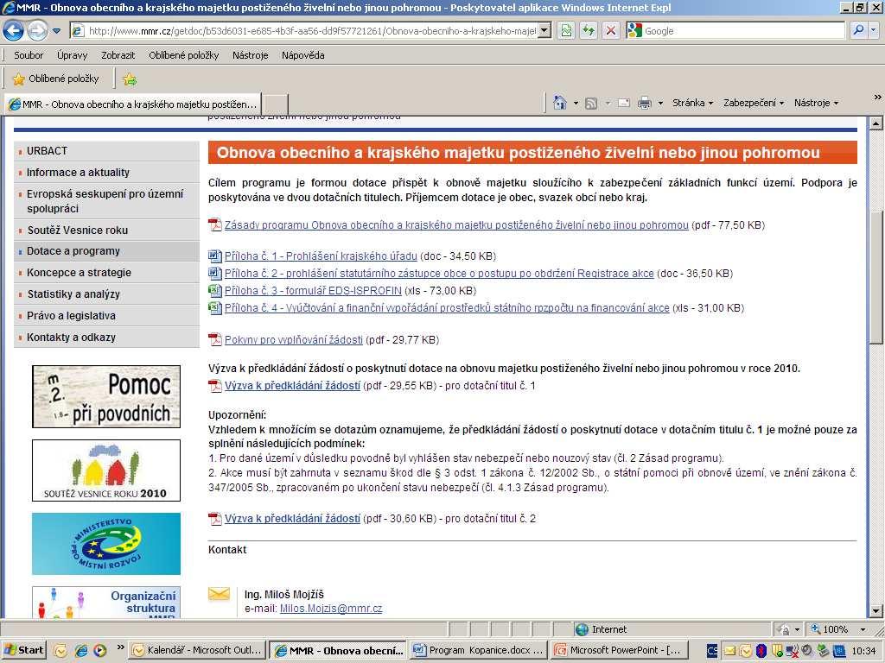The height and width of the screenshot is (663, 885).
Task: Open Oblíbené položky in the menu bar
Action: tap(183, 55)
